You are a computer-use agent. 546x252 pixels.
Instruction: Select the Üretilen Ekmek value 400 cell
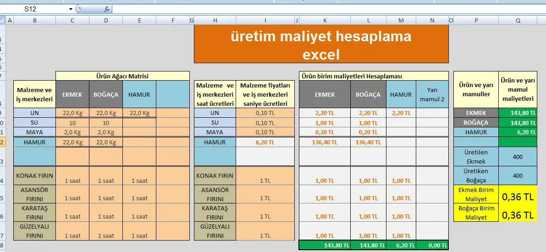(518, 157)
